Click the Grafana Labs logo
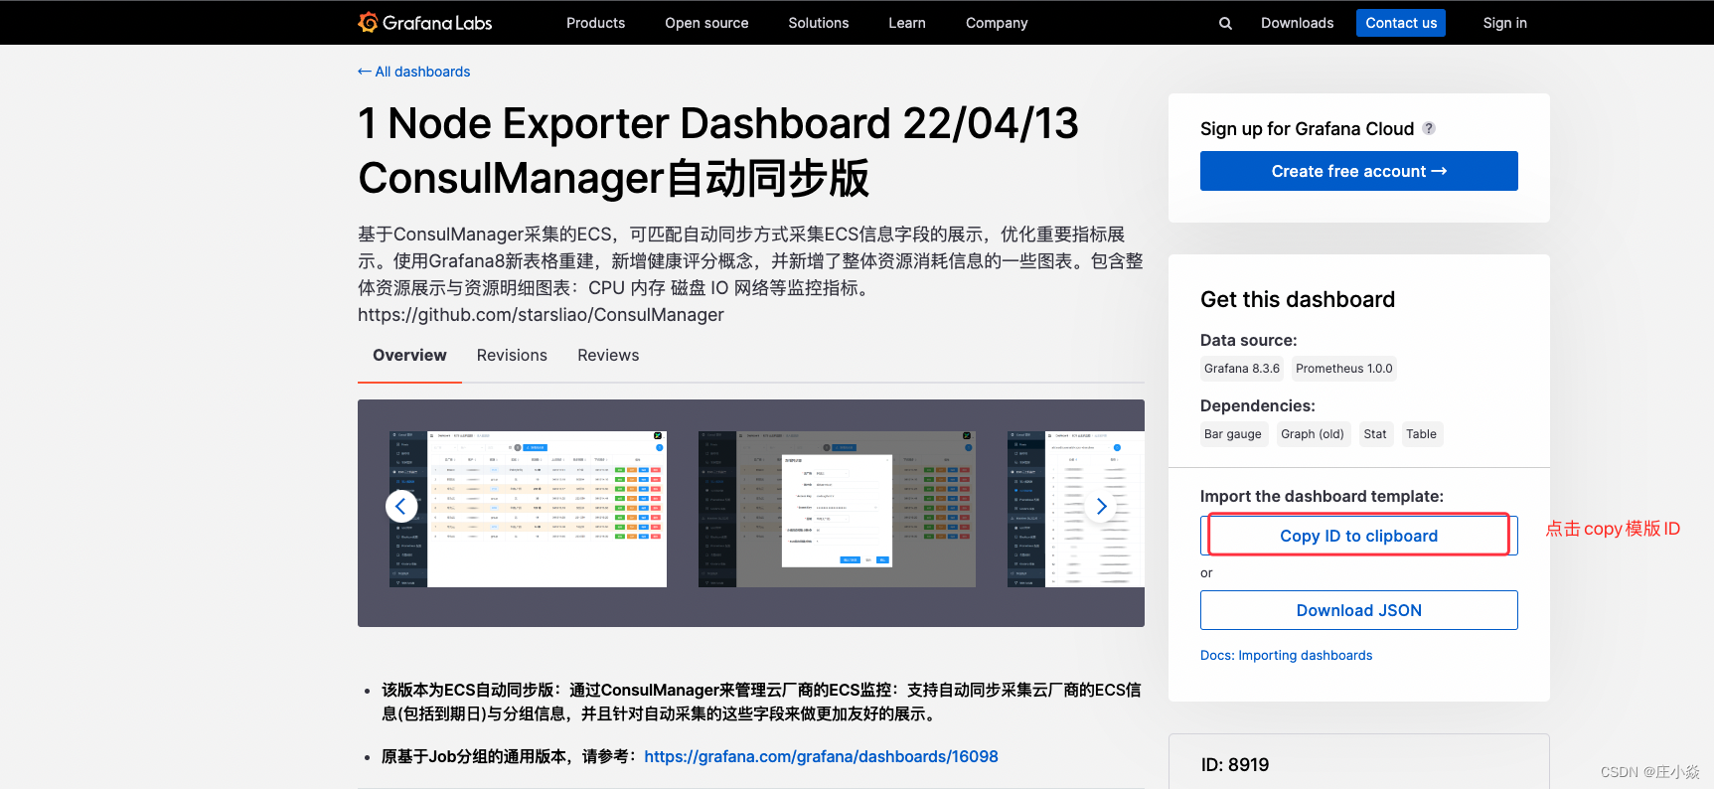1715x789 pixels. click(x=425, y=22)
